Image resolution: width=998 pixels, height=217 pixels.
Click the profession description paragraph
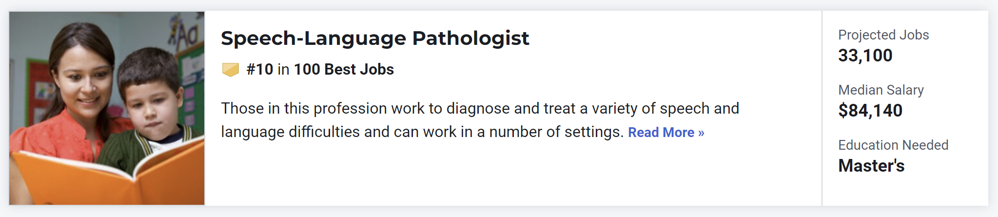point(480,120)
